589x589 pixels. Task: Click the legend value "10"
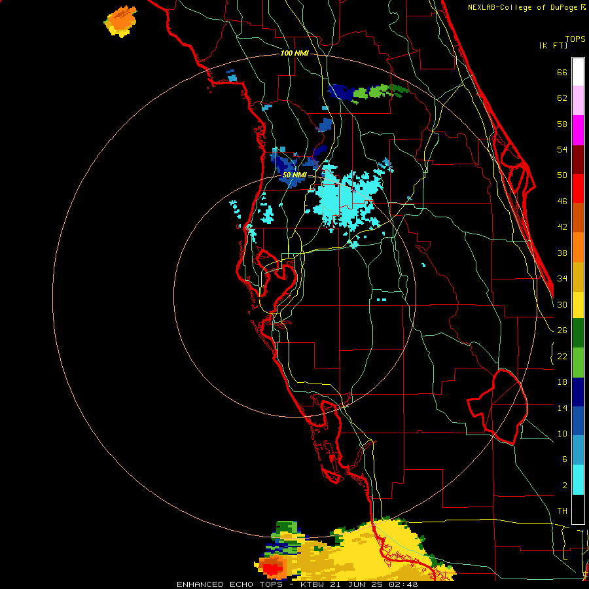(x=562, y=434)
